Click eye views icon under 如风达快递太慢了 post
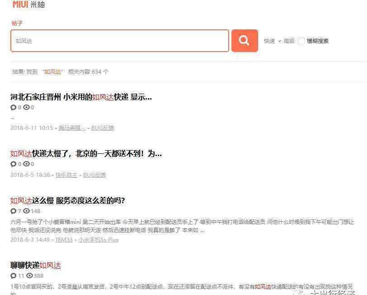 pos(27,164)
